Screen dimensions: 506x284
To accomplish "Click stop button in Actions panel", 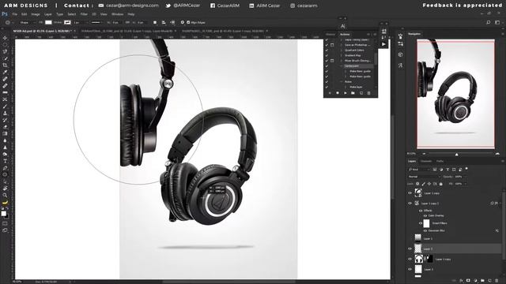I will click(x=330, y=93).
